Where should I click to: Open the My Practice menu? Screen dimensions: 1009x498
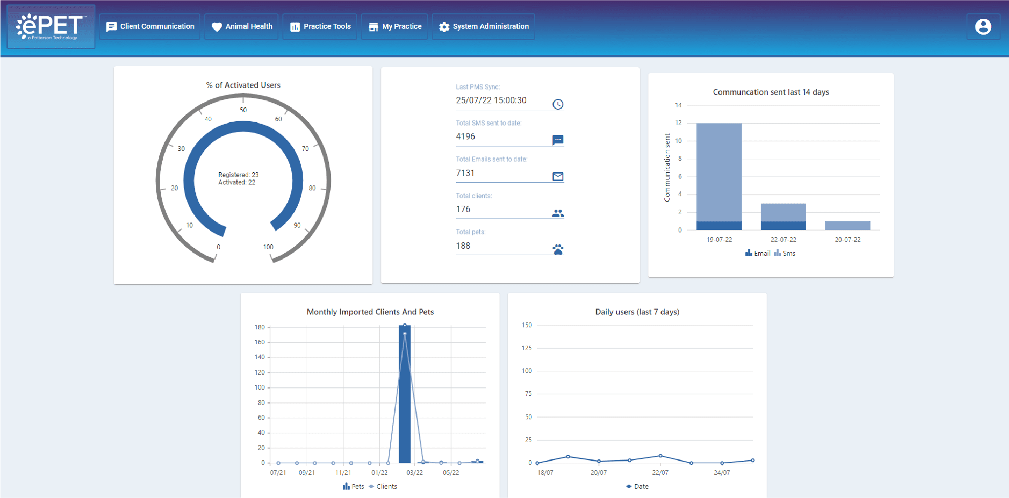coord(395,27)
